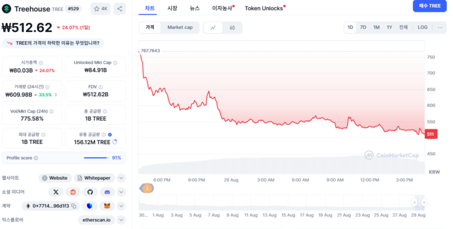Click the verified badge by 유통 공급량
Image resolution: width=453 pixels, height=229 pixels.
110,135
